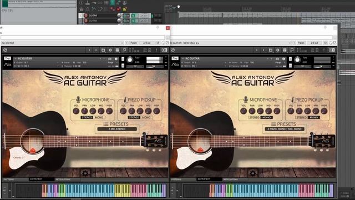Viewport: 355px width, 200px height.
Task: Go to previous preset arrow in left Kontakt toolbar
Action: coord(89,50)
